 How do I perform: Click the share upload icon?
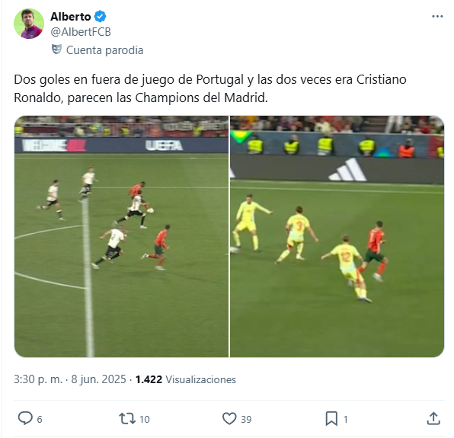click(x=433, y=419)
